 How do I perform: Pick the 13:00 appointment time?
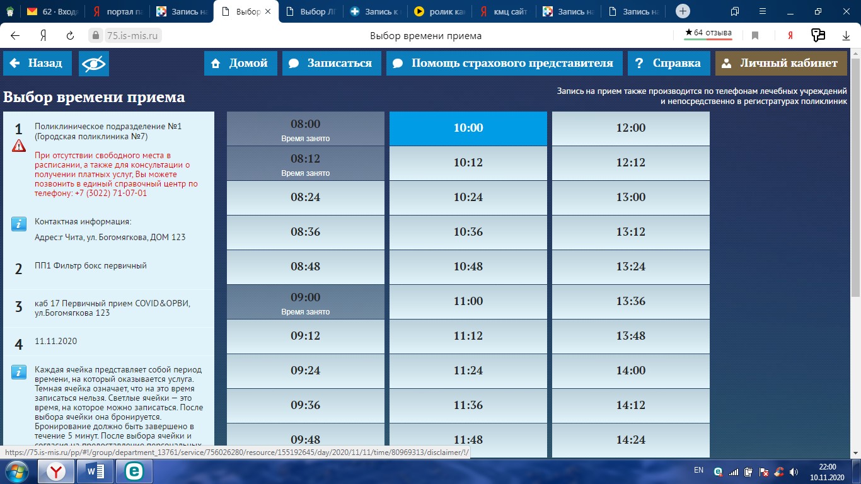pyautogui.click(x=630, y=197)
